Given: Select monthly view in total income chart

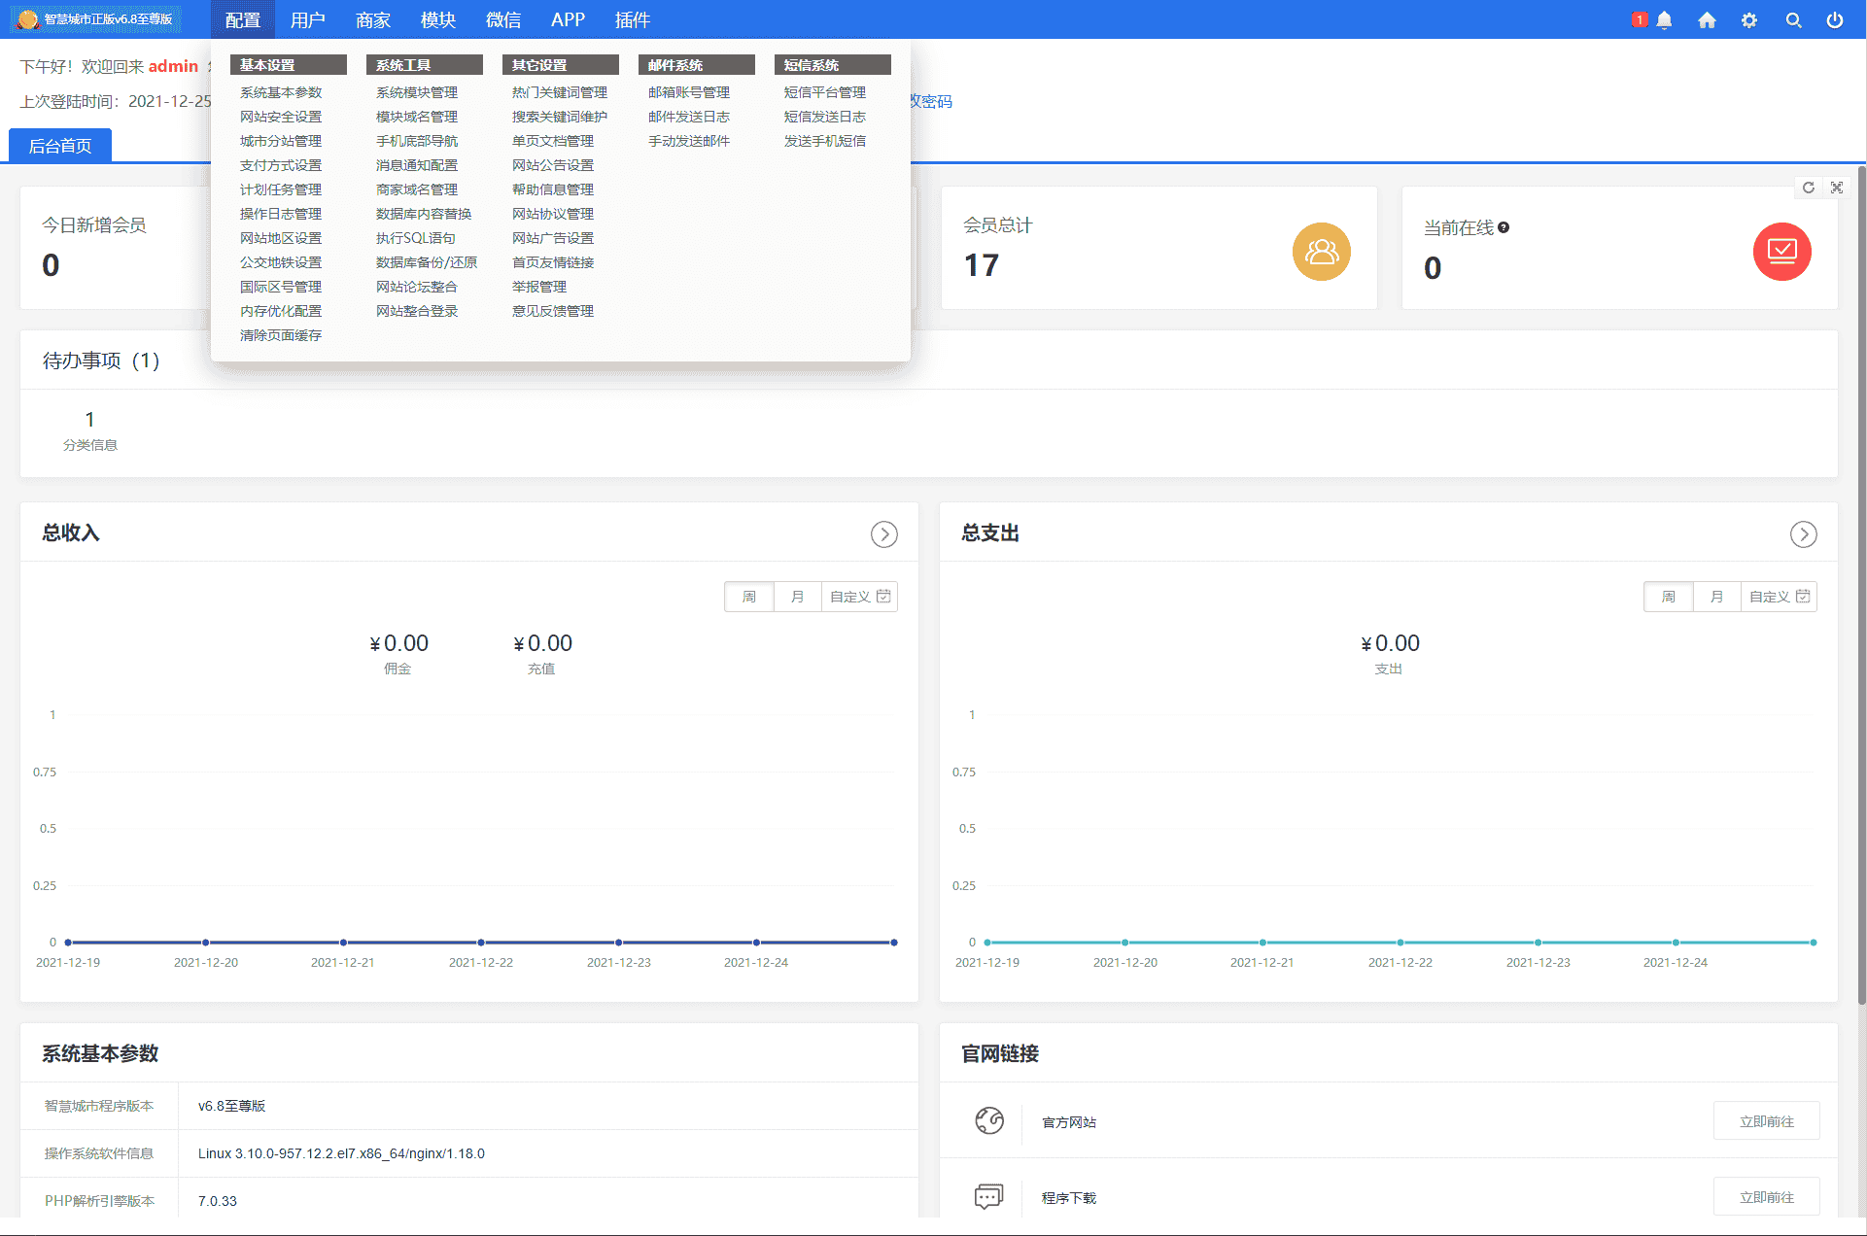Looking at the screenshot, I should [x=798, y=597].
